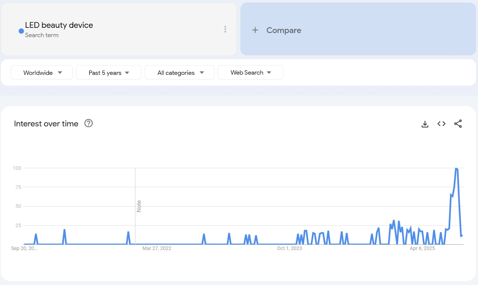Click the 100 value on the y-axis
The height and width of the screenshot is (285, 478).
pos(17,168)
